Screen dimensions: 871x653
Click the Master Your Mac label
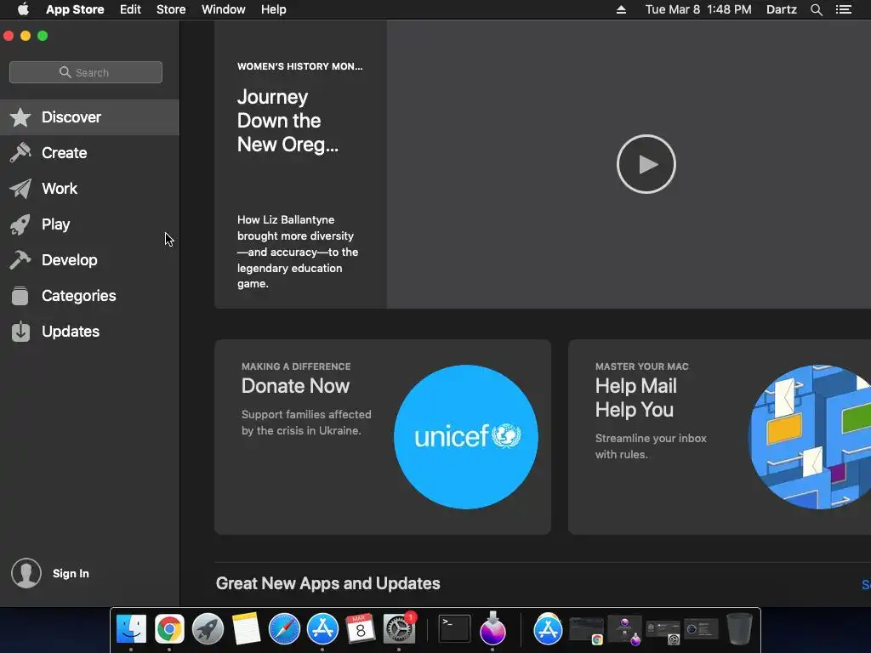click(x=642, y=366)
